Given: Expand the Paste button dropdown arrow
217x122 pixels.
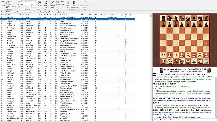Looking at the screenshot, I should (3, 7).
